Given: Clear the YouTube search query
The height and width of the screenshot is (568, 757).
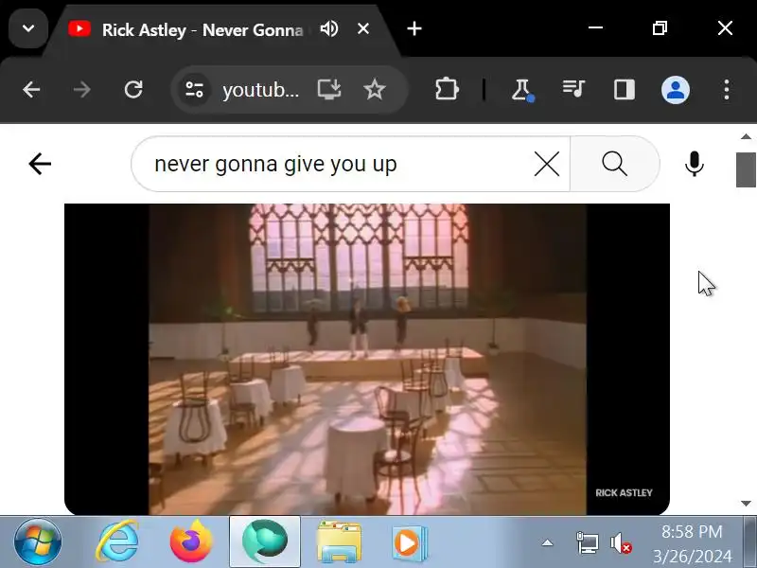Looking at the screenshot, I should tap(547, 164).
